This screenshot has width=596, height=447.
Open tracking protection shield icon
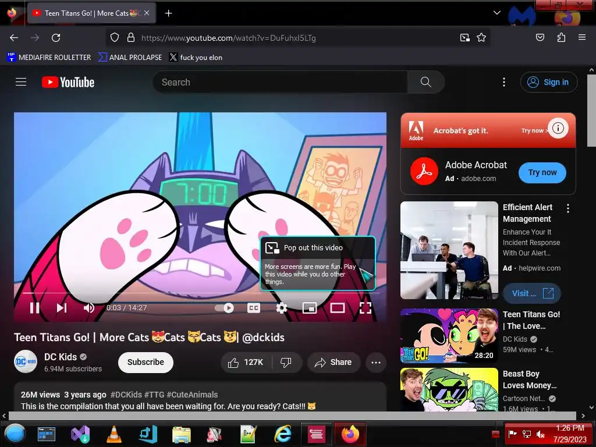(115, 38)
